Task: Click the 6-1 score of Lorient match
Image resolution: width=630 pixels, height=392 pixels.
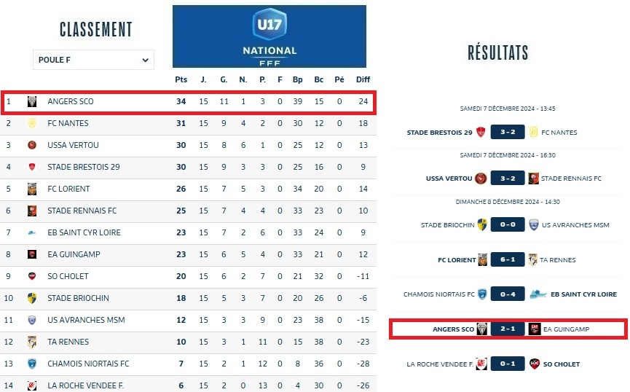Action: (x=508, y=260)
